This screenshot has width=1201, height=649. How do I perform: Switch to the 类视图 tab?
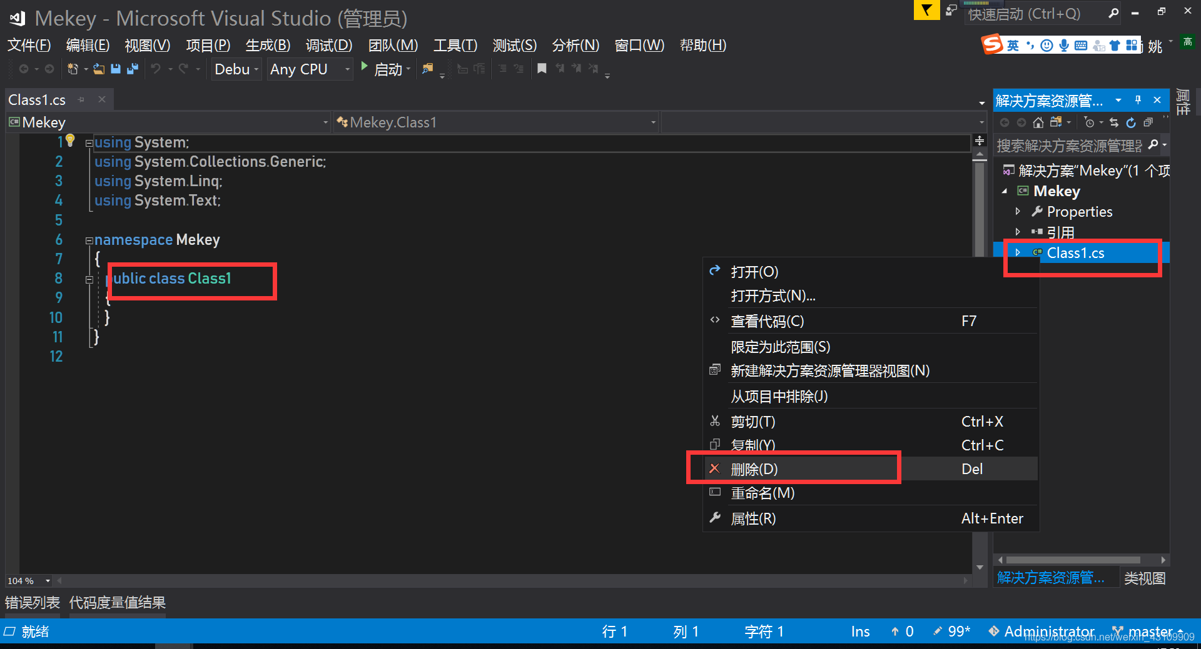(x=1145, y=578)
